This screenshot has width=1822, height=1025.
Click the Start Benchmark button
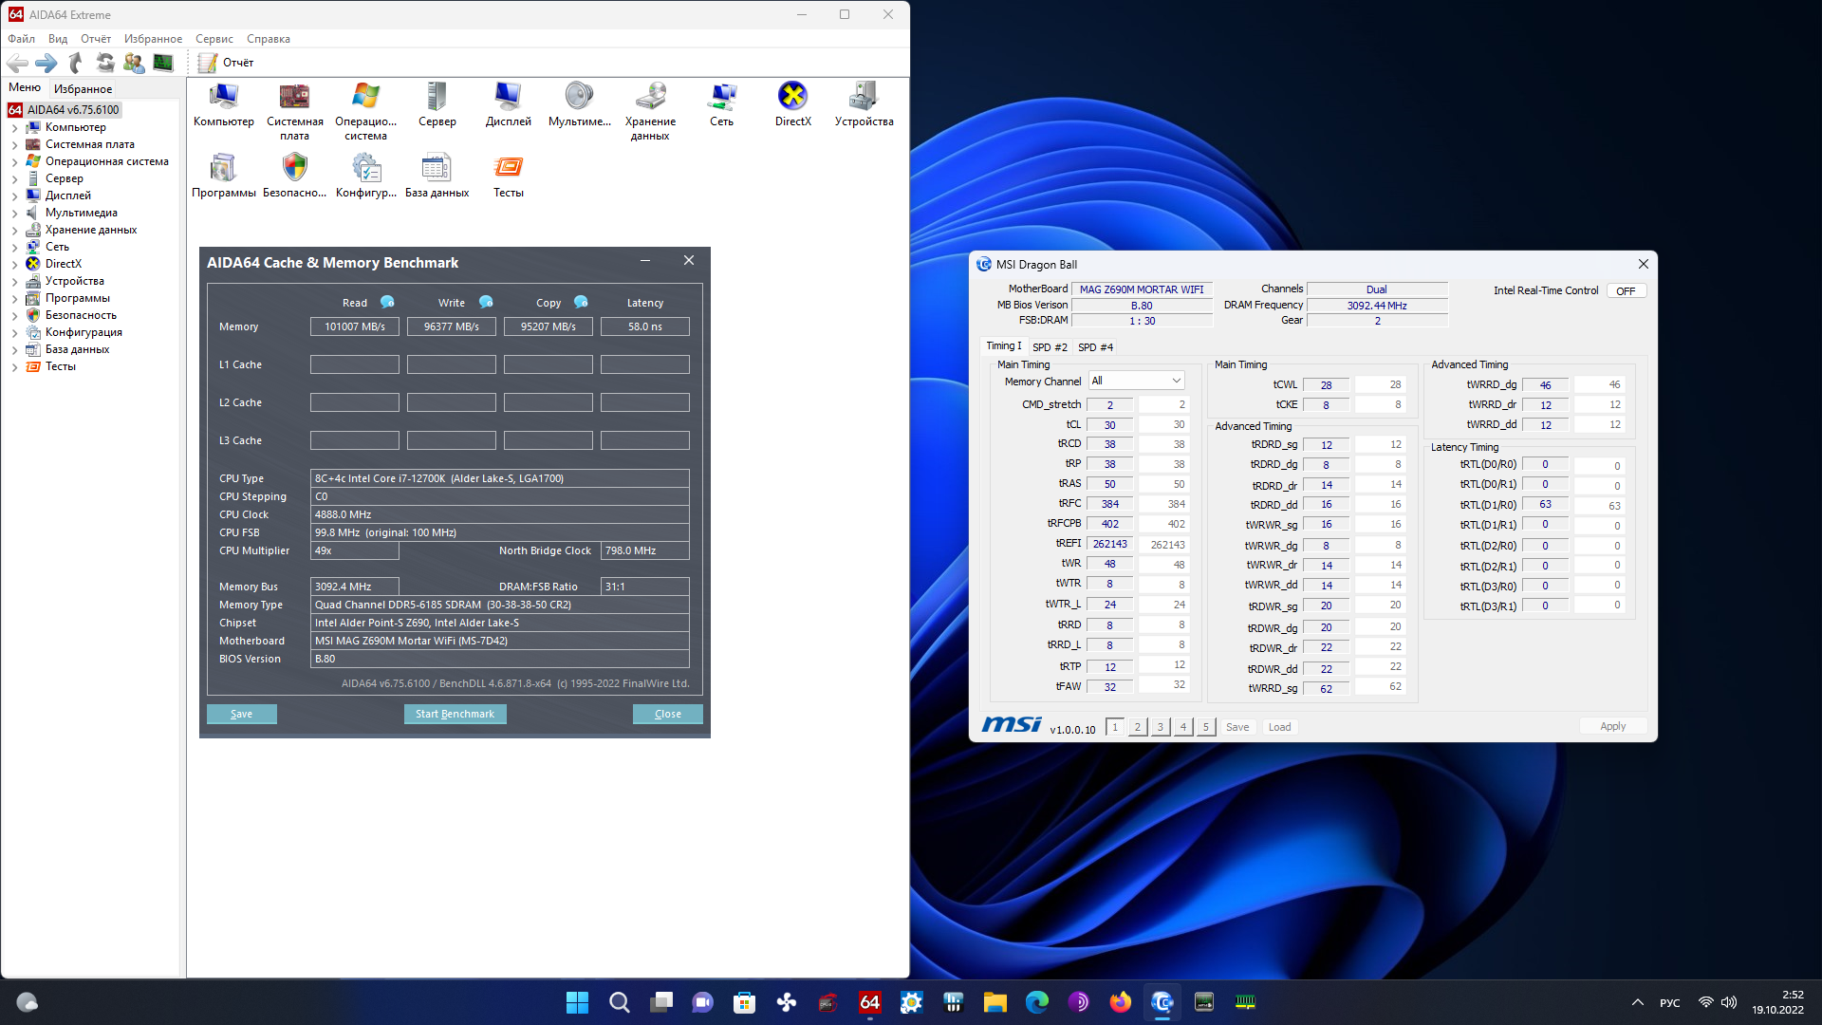pos(455,714)
